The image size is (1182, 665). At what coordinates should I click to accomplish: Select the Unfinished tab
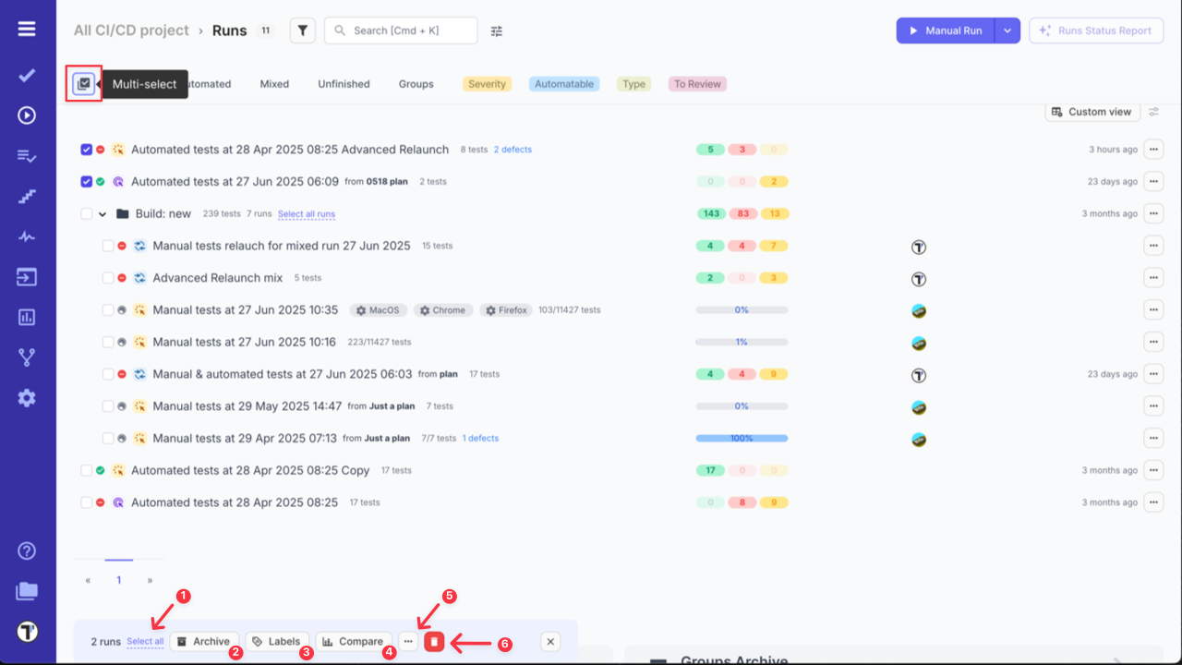(343, 83)
